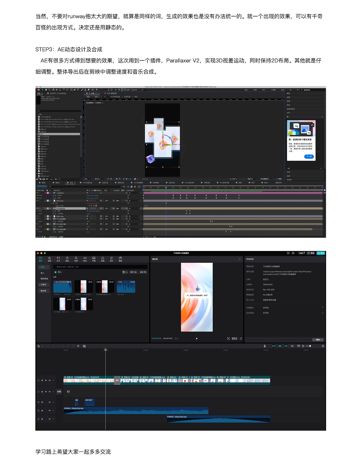
Task: Click the undo arrow in JianYing timeline toolbar
Action: (x=48, y=346)
